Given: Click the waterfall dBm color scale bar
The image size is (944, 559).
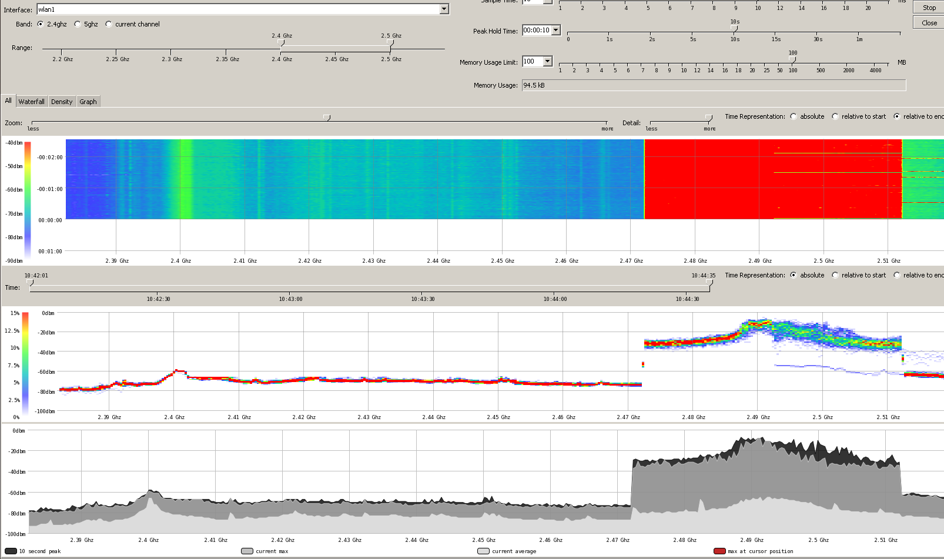Looking at the screenshot, I should [x=28, y=201].
